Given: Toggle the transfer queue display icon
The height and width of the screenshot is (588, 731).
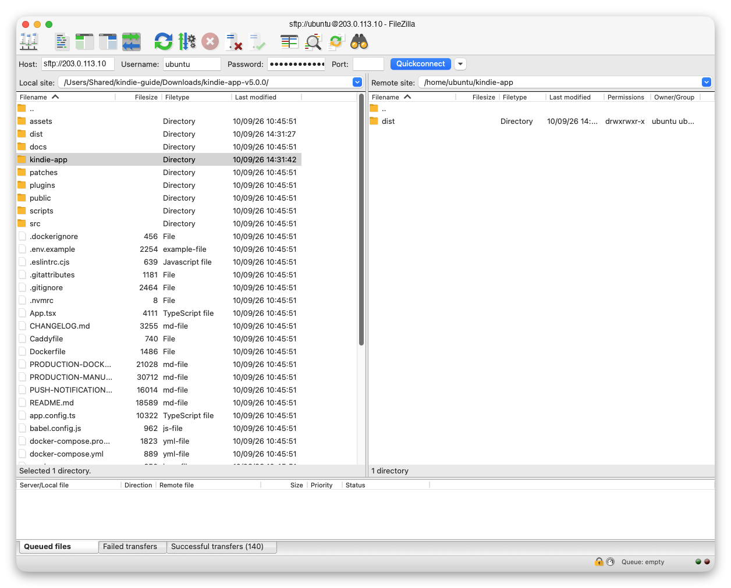Looking at the screenshot, I should (x=132, y=41).
